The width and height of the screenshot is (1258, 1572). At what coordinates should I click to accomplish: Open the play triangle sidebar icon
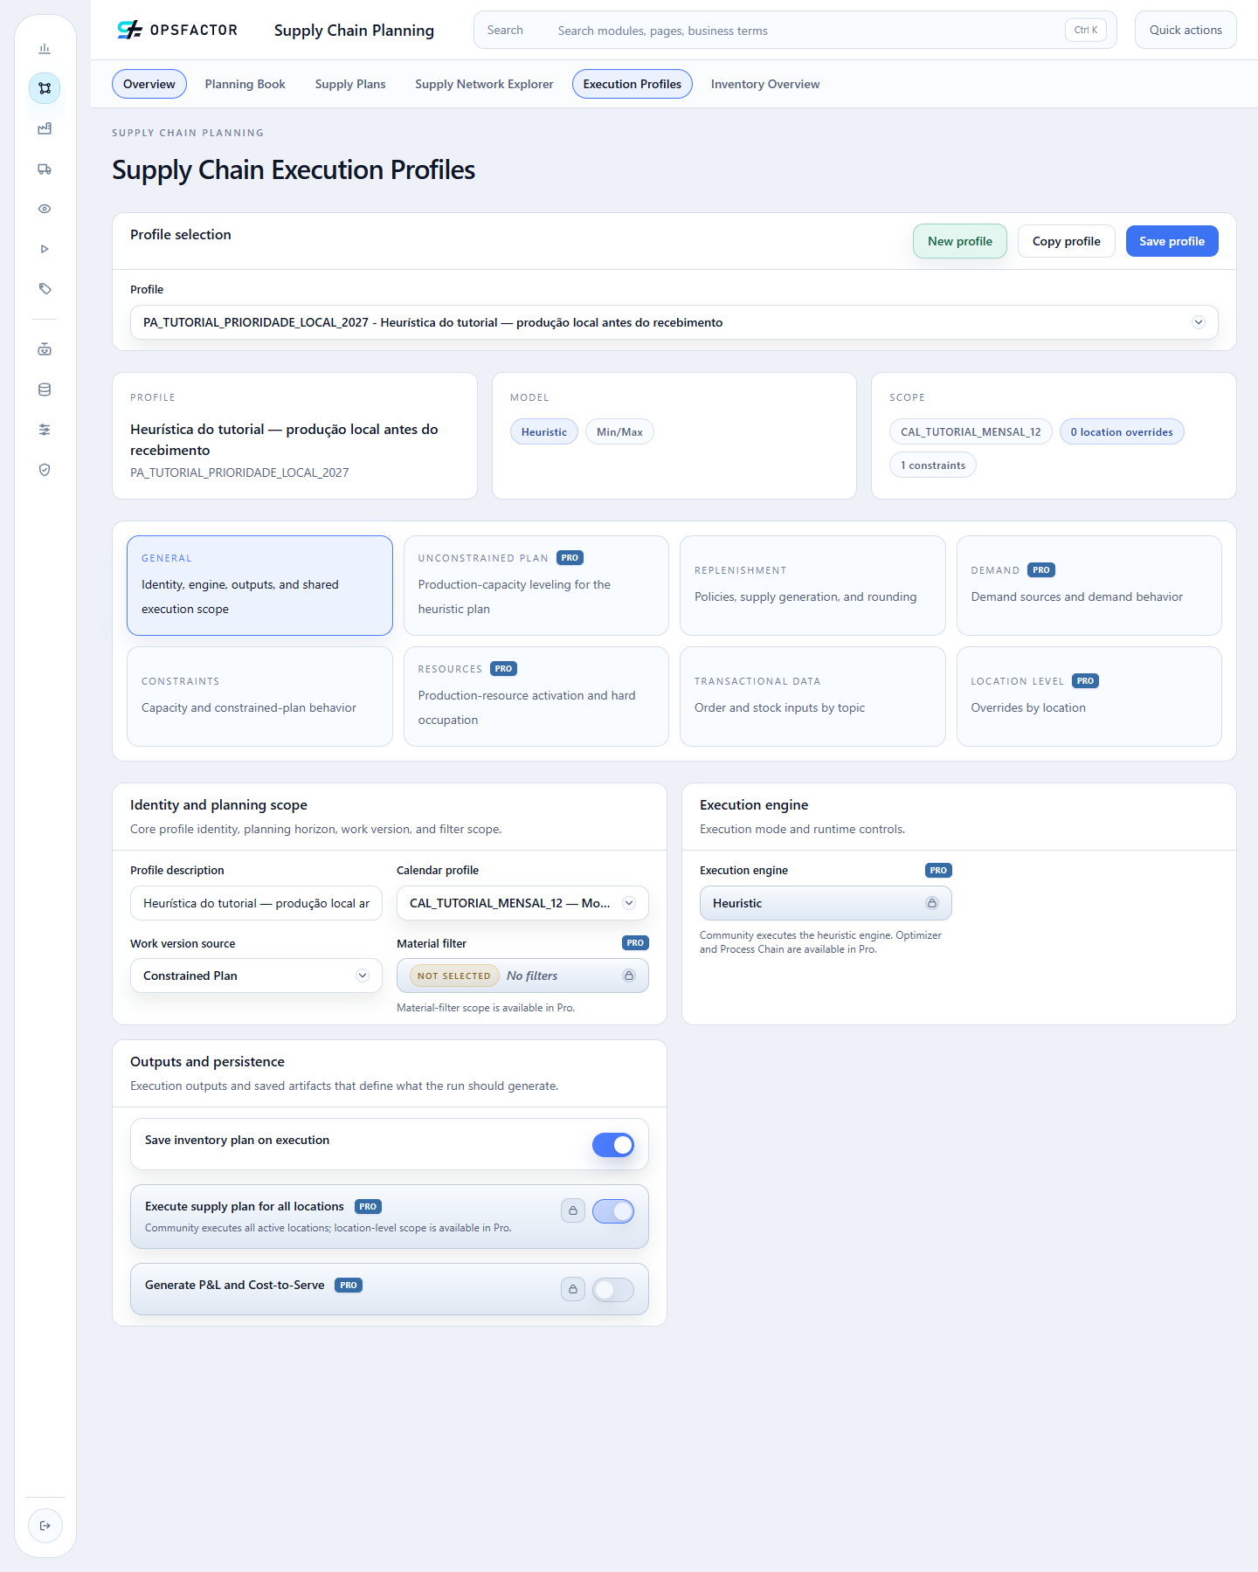(x=45, y=249)
